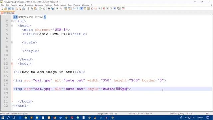The image size is (213, 120).
Task: Open the Plugins menu
Action: (77, 5)
